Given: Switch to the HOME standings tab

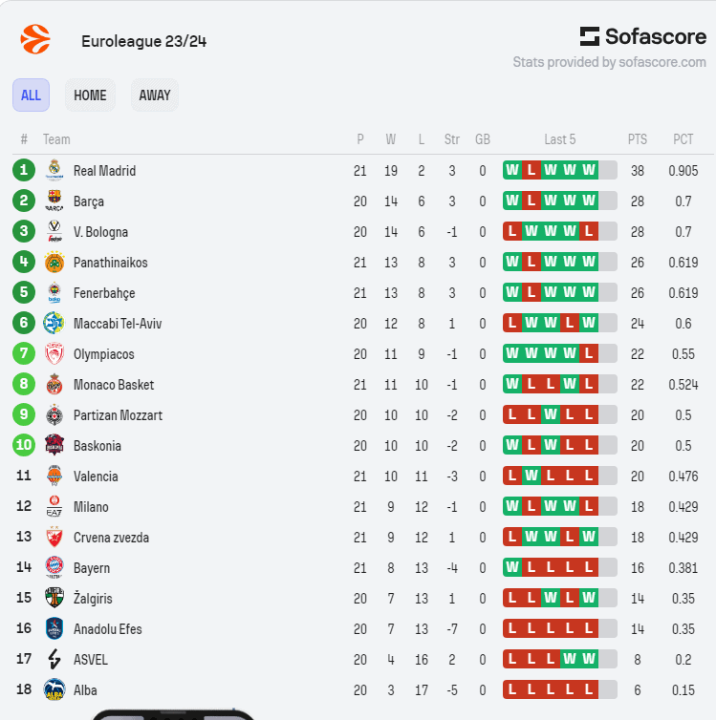Looking at the screenshot, I should [x=90, y=95].
